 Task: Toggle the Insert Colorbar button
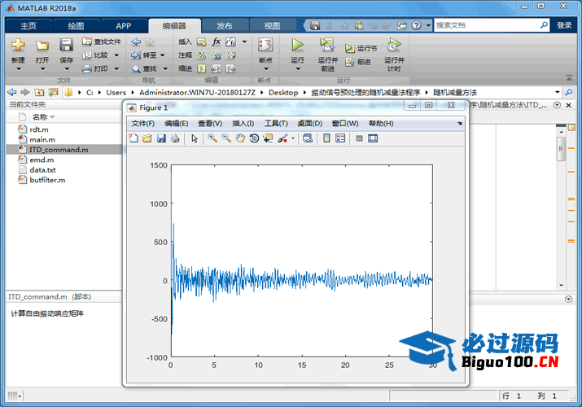pyautogui.click(x=326, y=138)
